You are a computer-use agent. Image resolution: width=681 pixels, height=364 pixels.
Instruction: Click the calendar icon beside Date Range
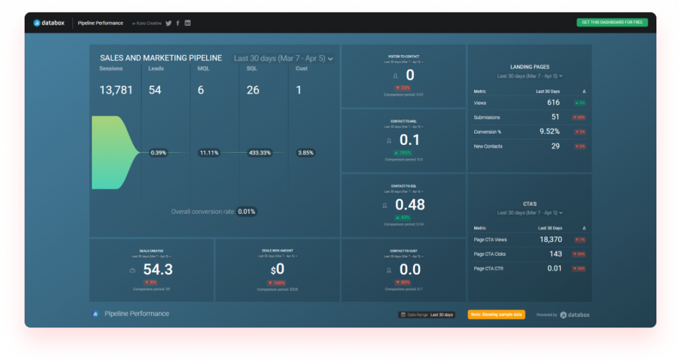click(x=402, y=315)
